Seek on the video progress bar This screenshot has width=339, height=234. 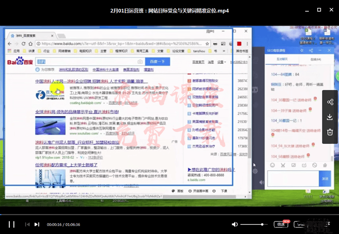tap(169, 215)
